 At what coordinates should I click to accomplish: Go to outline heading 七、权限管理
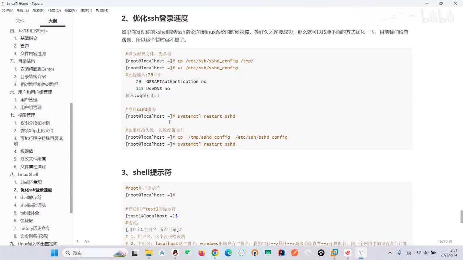coord(22,115)
